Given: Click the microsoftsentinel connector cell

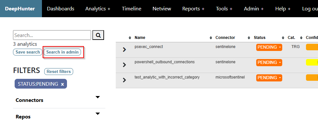Looking at the screenshot, I should pyautogui.click(x=230, y=77).
